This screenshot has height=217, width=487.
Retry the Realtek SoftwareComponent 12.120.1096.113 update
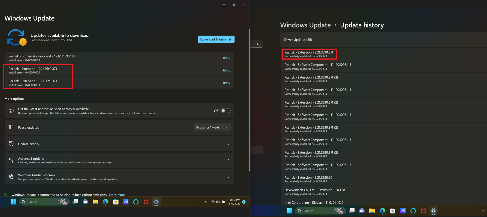point(226,58)
